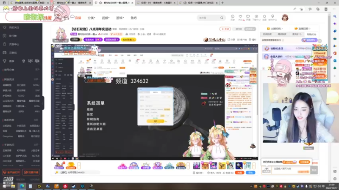
Task: Click the diamond gift icon
Action: pyautogui.click(x=157, y=166)
